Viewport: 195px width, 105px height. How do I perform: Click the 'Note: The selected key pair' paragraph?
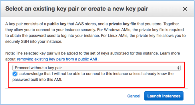(93, 56)
